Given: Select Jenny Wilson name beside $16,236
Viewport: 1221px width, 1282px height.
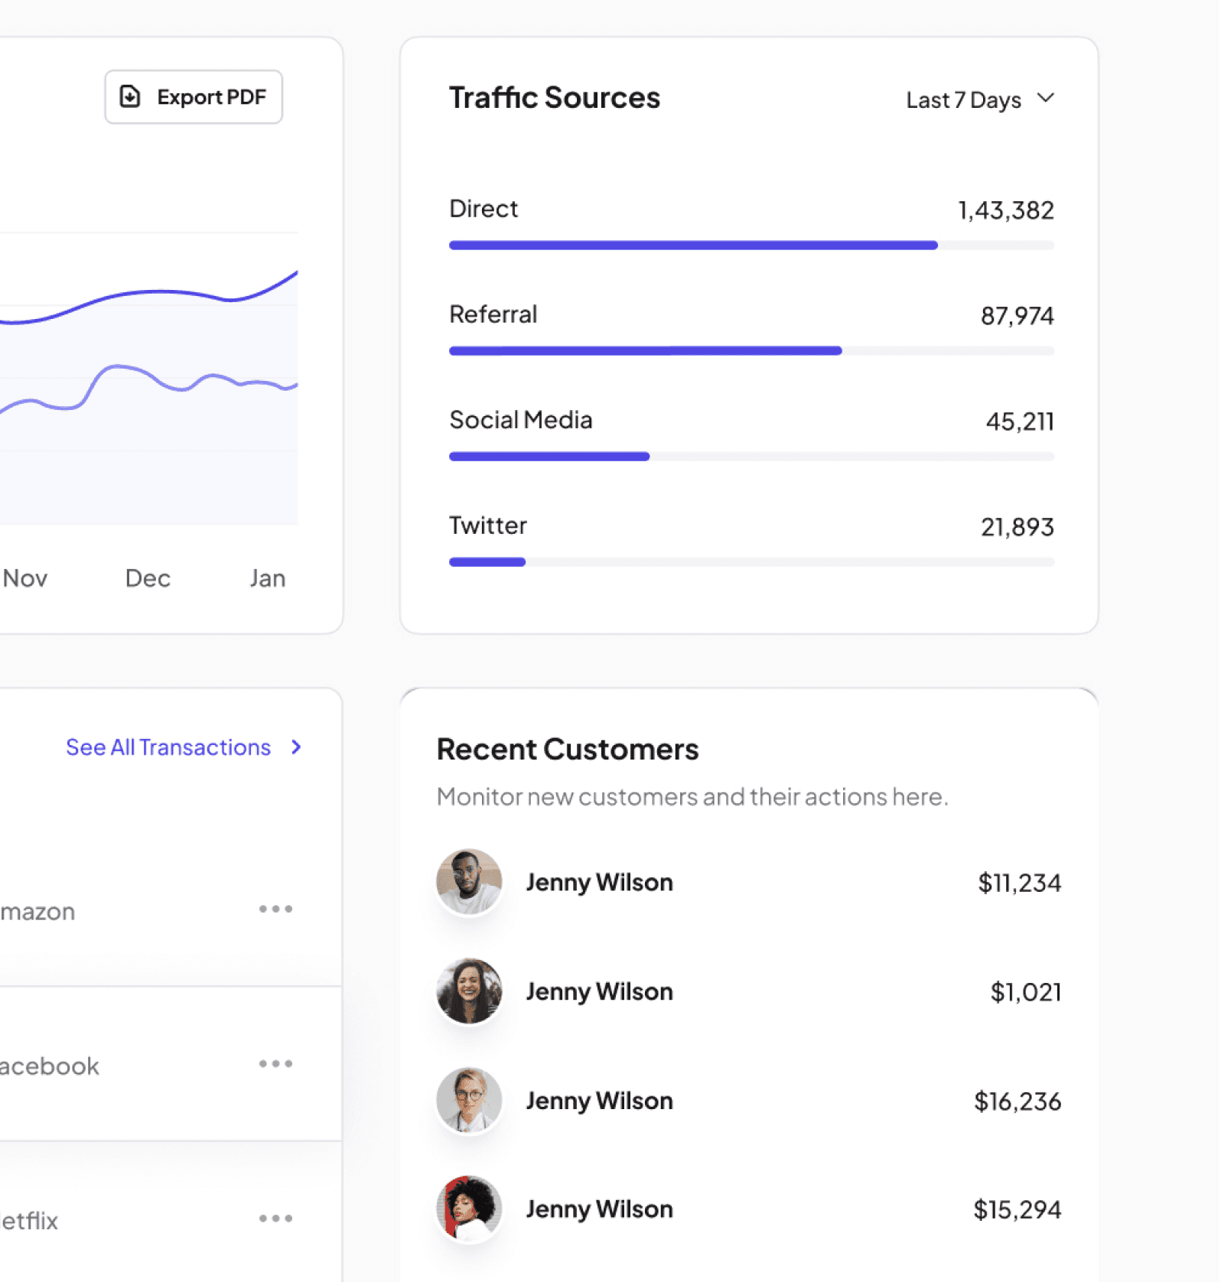Looking at the screenshot, I should [599, 1101].
